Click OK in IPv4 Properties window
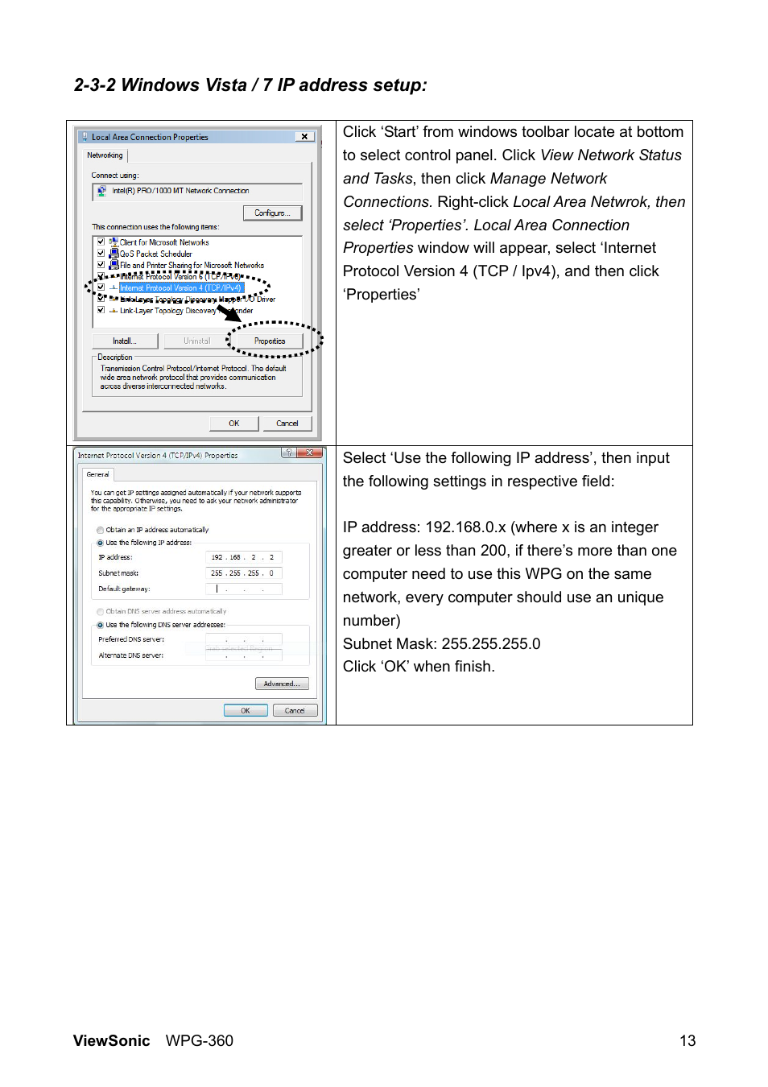Screen dimensions: 768x1087 point(246,710)
